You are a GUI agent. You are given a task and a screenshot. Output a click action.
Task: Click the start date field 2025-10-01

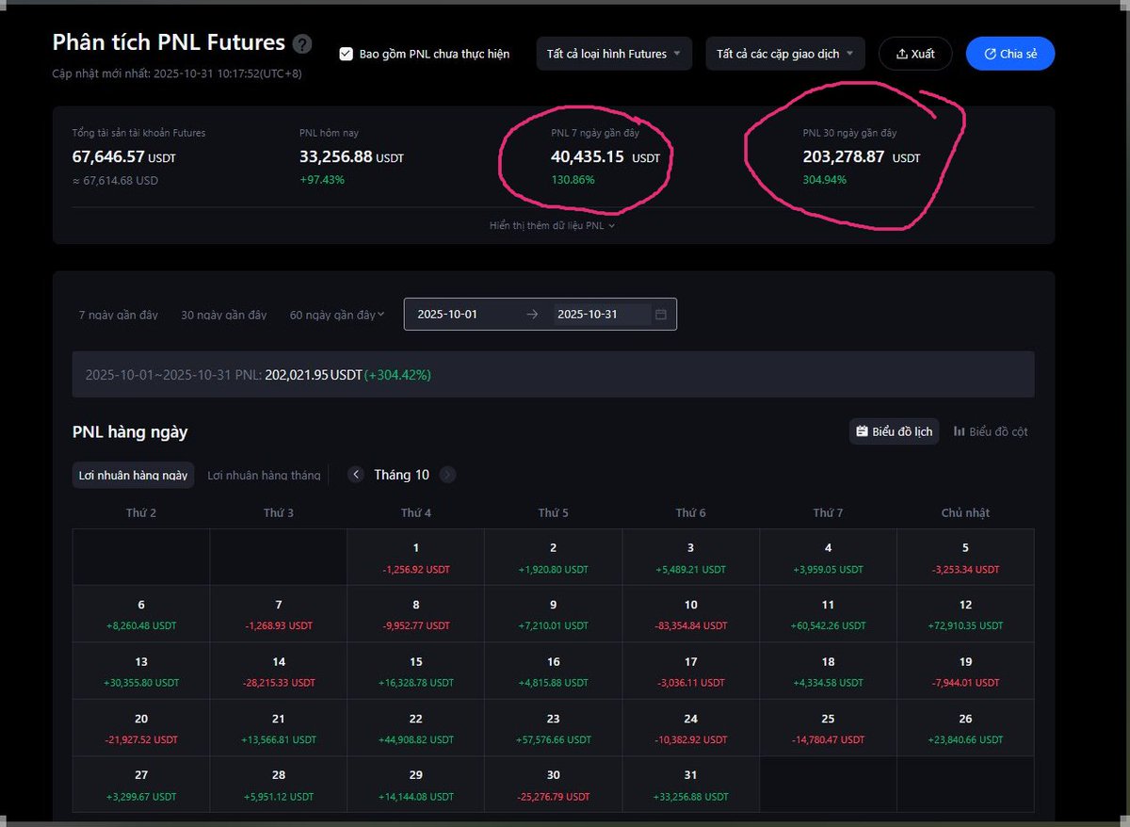tap(447, 315)
